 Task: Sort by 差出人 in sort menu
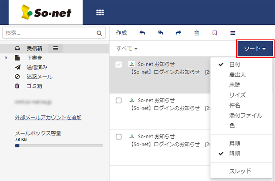237,75
